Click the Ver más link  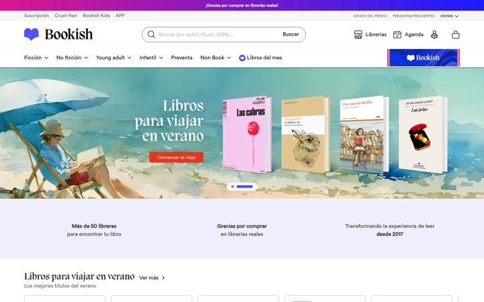(149, 278)
